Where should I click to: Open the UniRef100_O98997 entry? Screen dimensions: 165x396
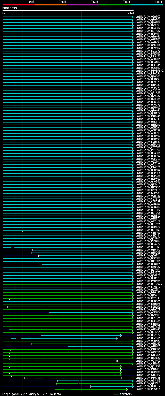148,156
